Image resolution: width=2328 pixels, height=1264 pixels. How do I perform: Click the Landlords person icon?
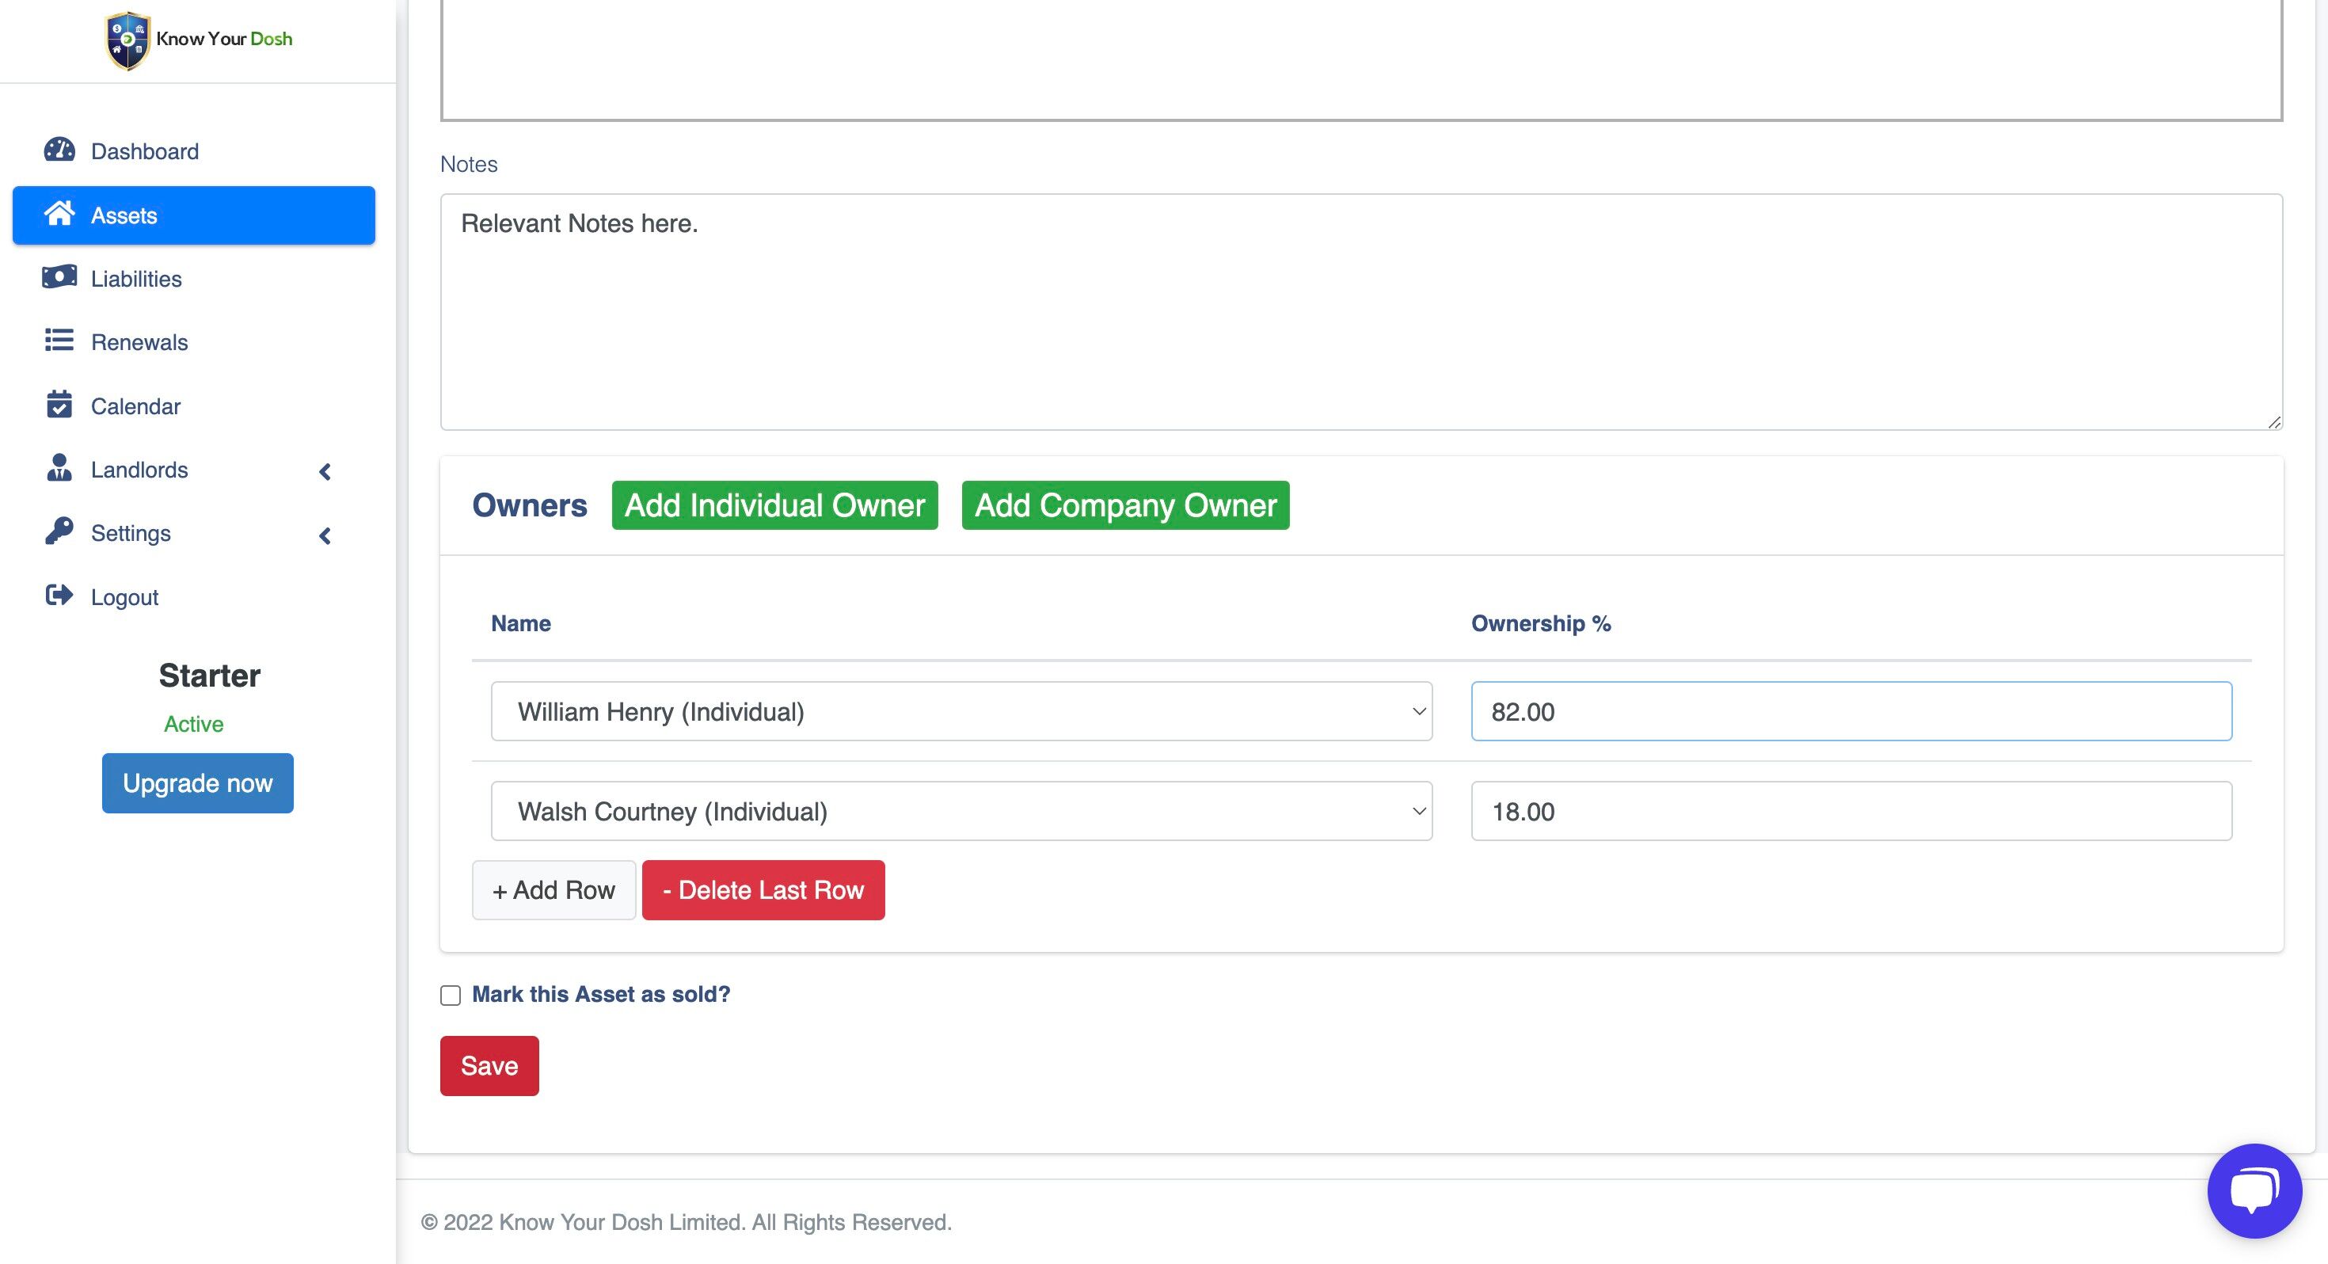(59, 468)
